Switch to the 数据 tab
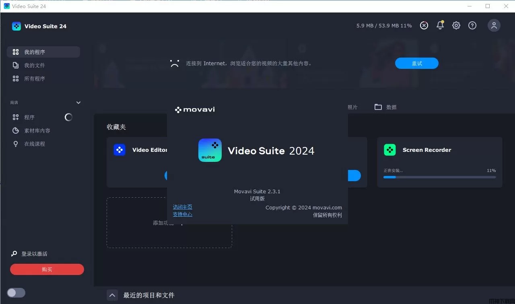This screenshot has height=304, width=515. tap(385, 107)
